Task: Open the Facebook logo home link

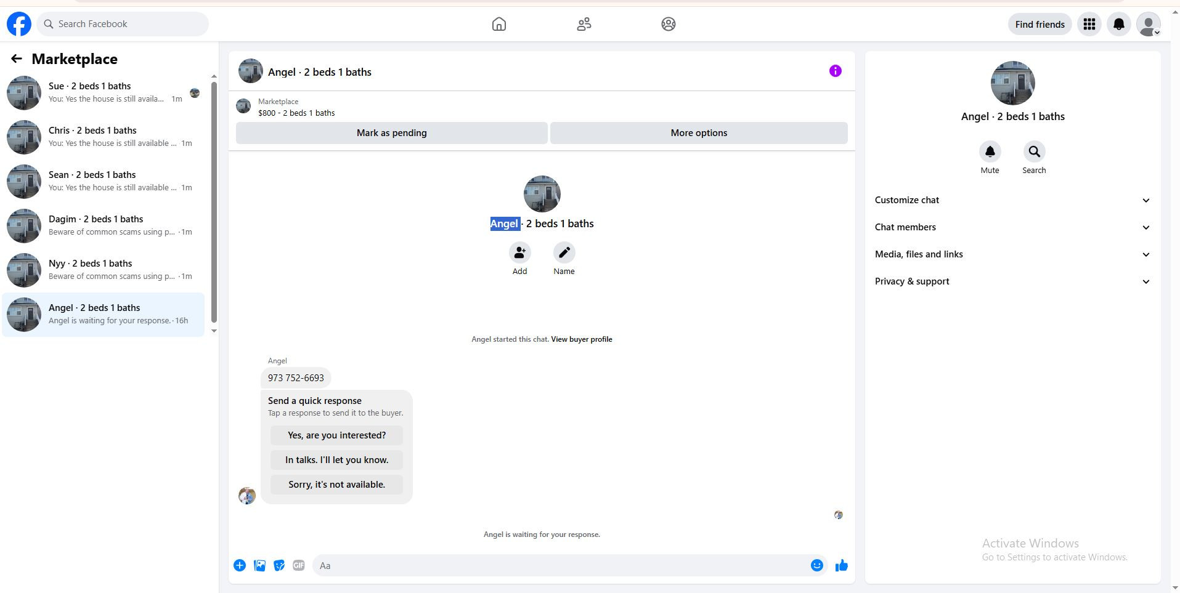Action: pos(19,24)
